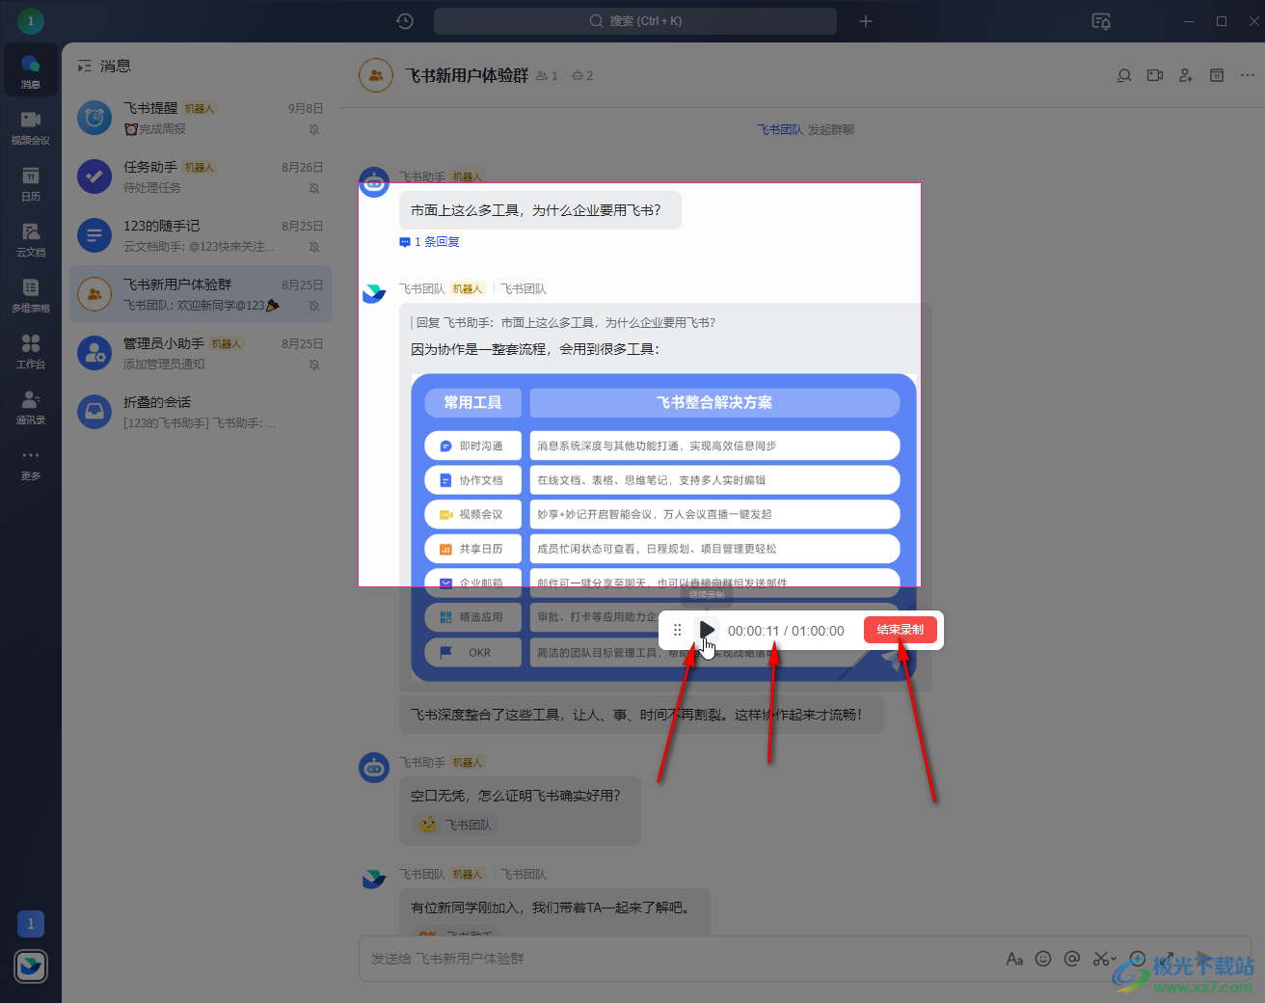This screenshot has height=1003, width=1265.
Task: Expand the 折叠的会话 folded chats
Action: 201,412
